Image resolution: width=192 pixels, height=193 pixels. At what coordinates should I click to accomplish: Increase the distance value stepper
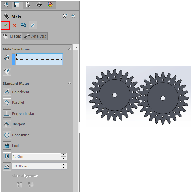[64, 155]
